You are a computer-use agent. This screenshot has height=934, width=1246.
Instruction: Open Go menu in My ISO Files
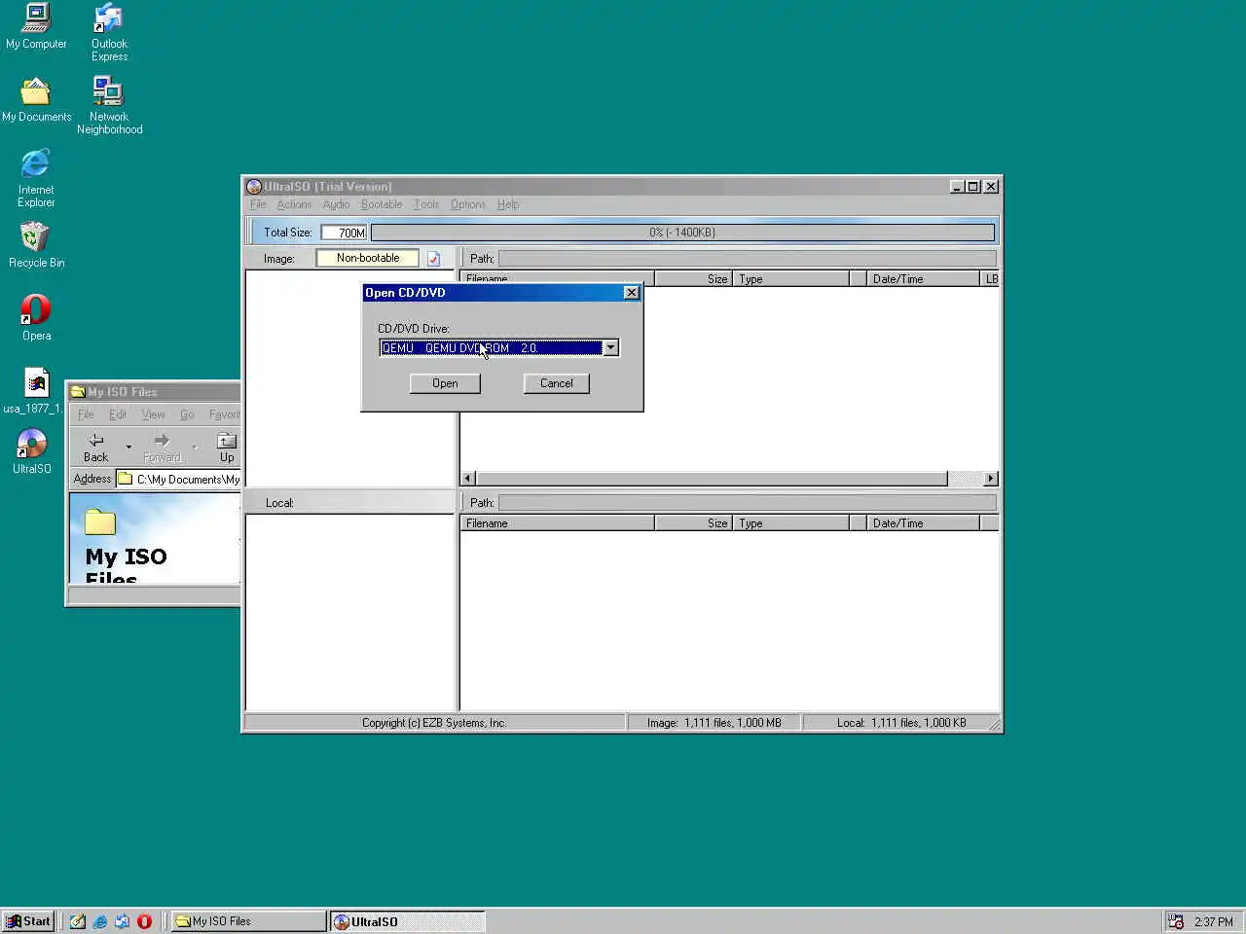point(187,415)
